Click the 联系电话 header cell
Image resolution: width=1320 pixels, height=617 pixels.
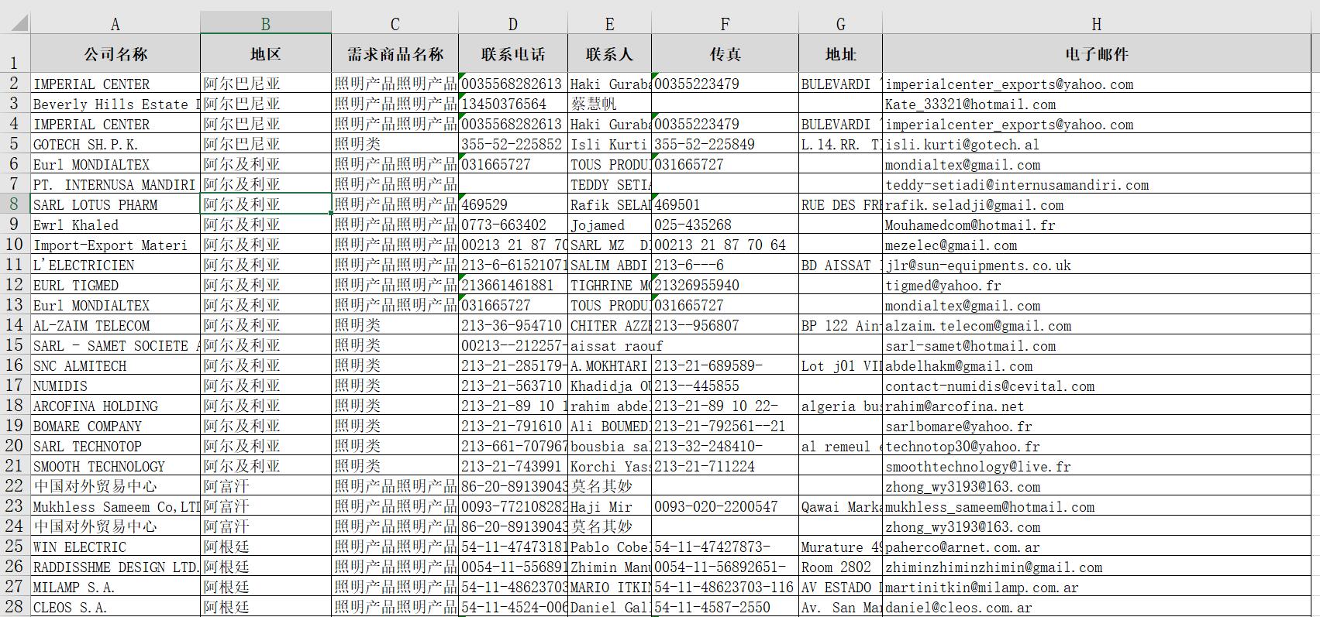513,53
